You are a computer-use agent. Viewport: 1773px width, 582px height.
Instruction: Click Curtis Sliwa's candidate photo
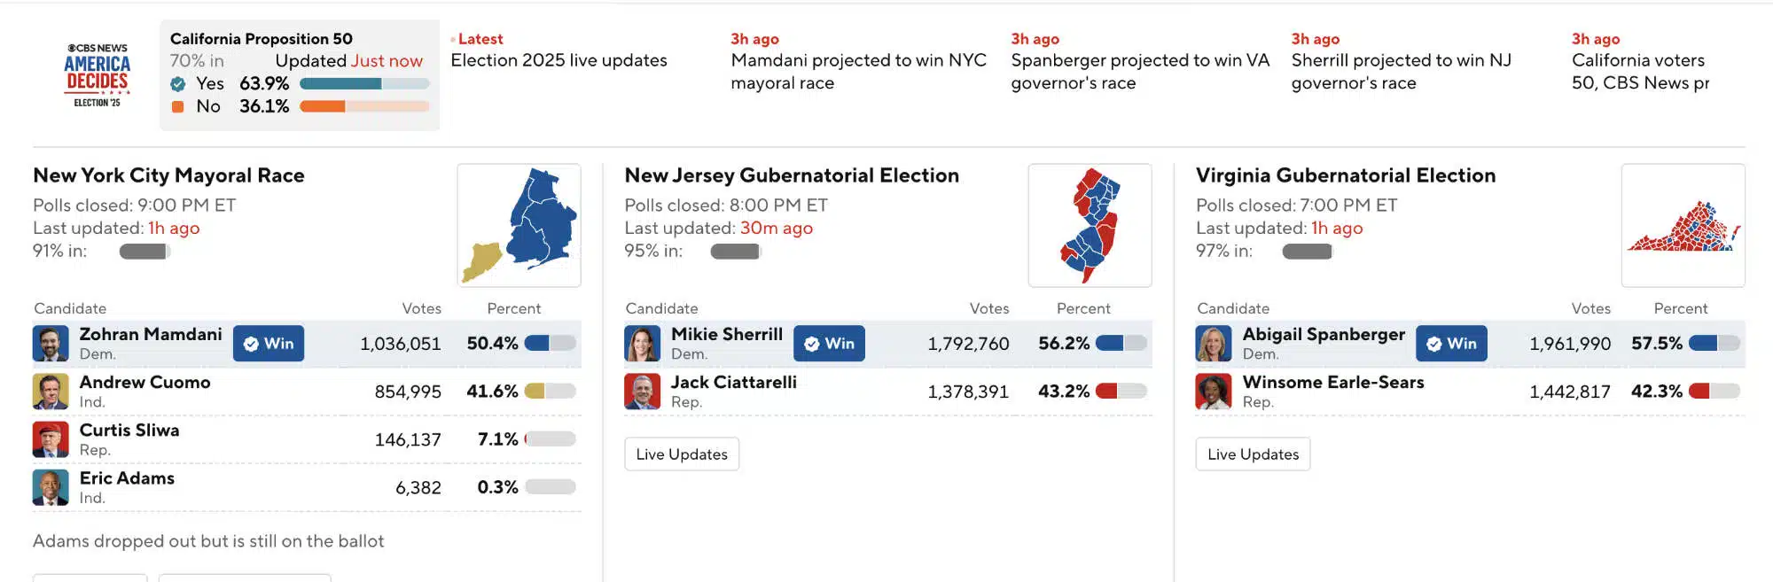pyautogui.click(x=51, y=439)
